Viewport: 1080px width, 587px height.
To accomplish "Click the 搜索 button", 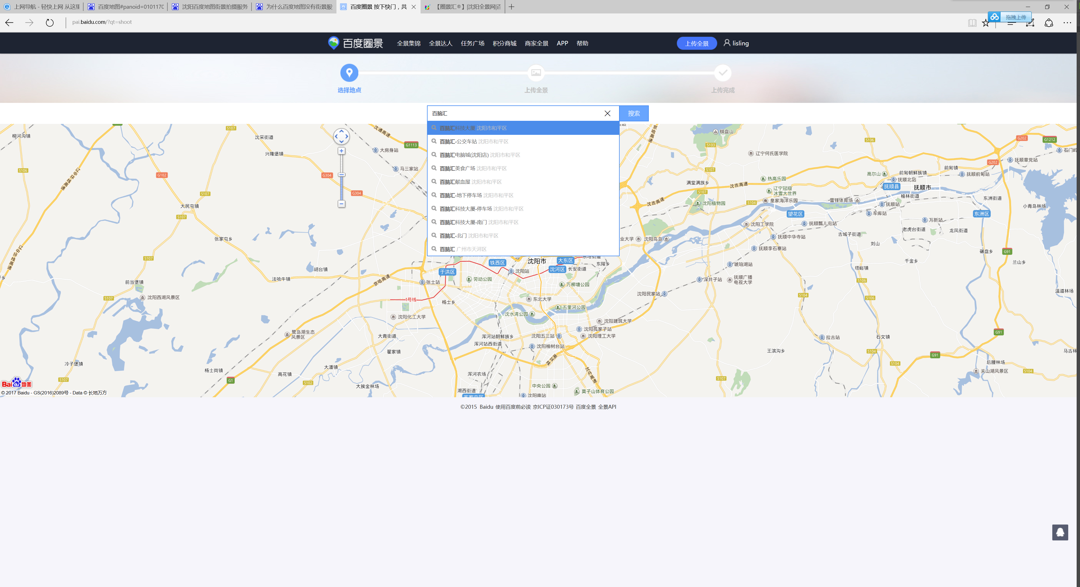I will [633, 113].
